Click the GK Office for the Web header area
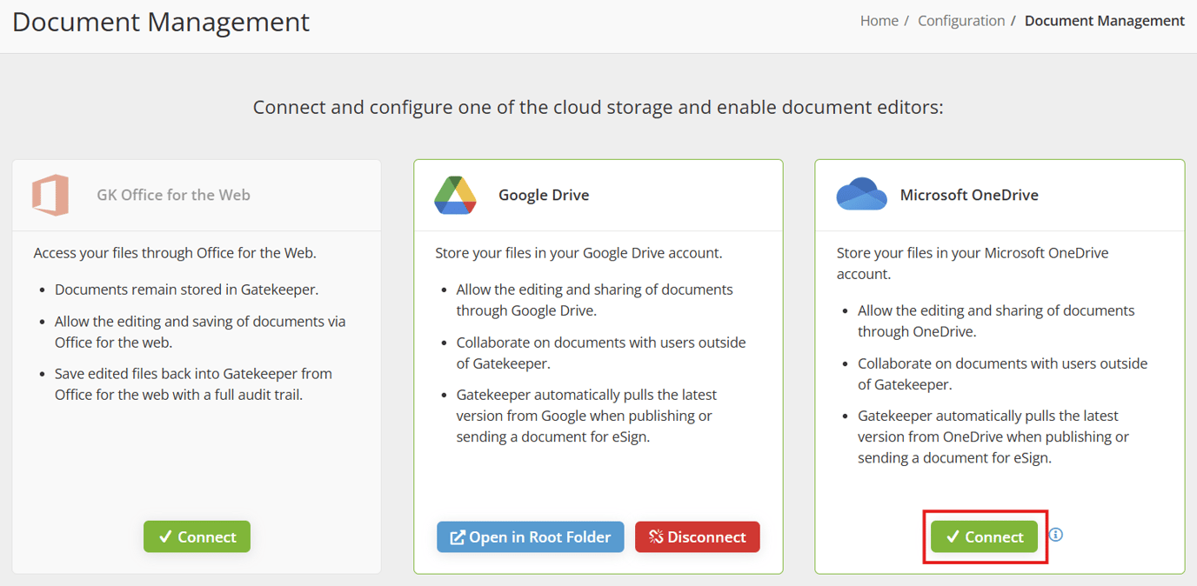The width and height of the screenshot is (1197, 586). pyautogui.click(x=173, y=195)
